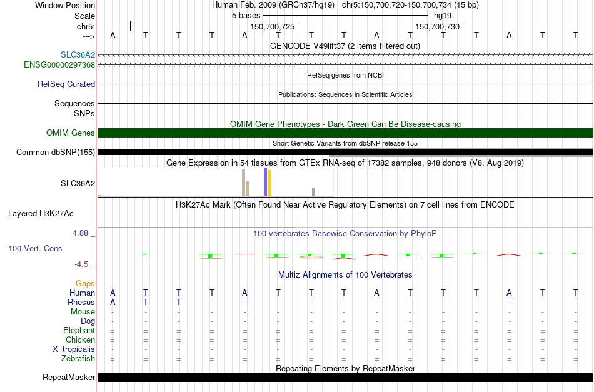Click Publications: Sequences in Scientific Articles title
594x392 pixels.
(x=345, y=94)
